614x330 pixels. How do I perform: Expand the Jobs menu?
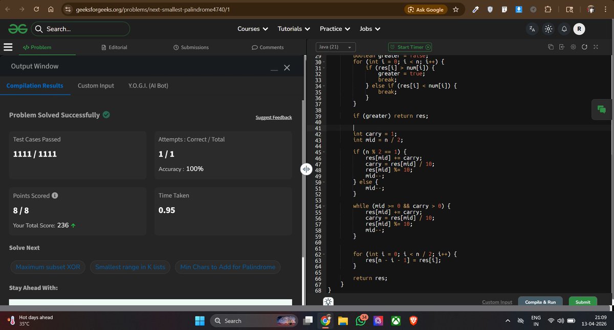369,29
